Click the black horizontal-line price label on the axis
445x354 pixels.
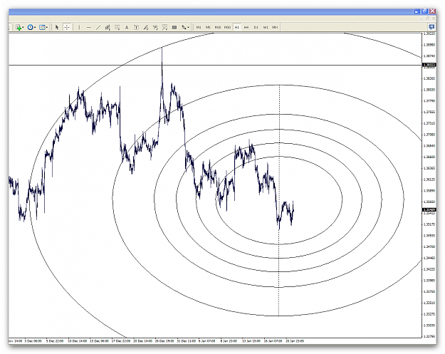coord(429,65)
